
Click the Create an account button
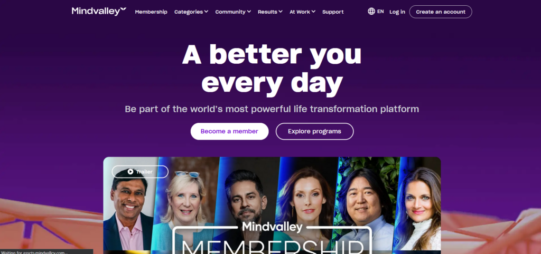(441, 12)
